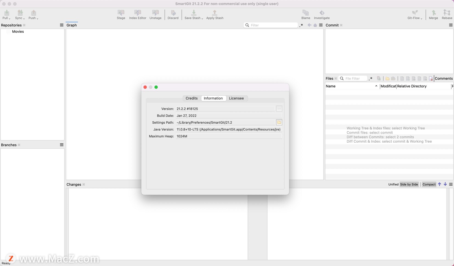Switch to the Credits tab
The image size is (454, 266).
coord(191,98)
